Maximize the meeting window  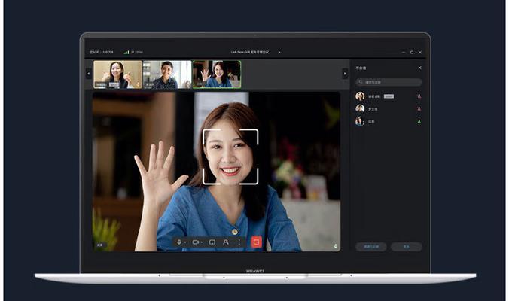tap(412, 52)
